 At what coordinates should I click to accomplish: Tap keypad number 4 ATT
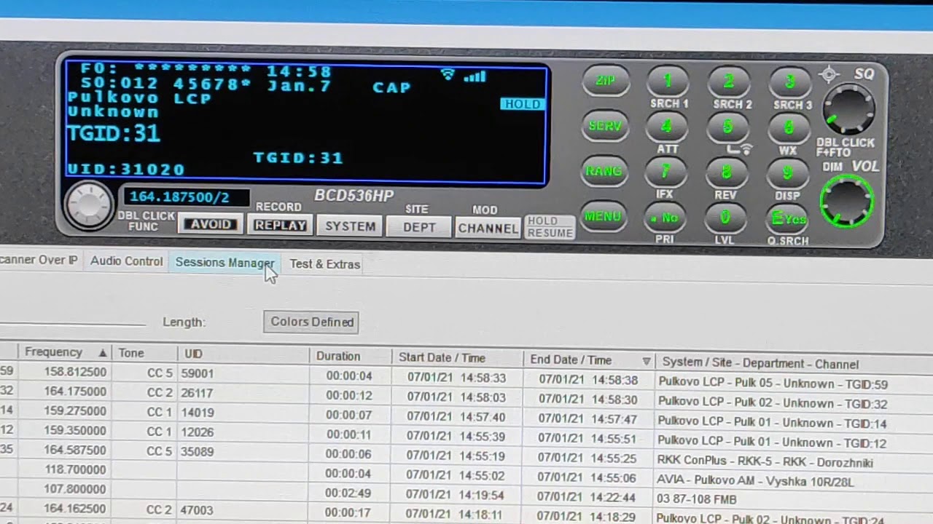pos(667,127)
